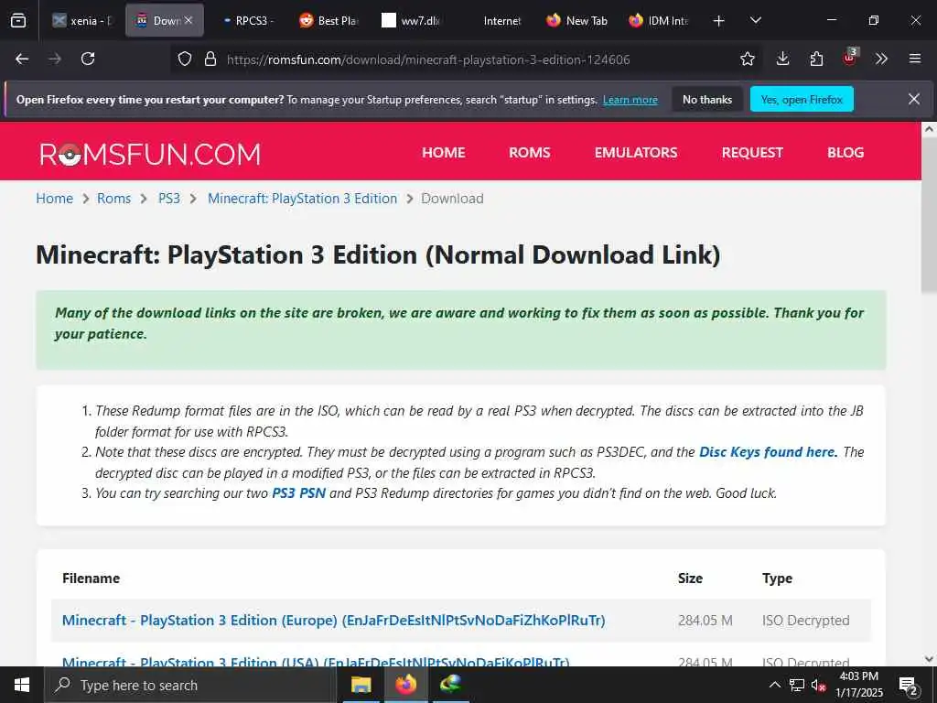937x703 pixels.
Task: Follow the Learn more link
Action: [630, 100]
